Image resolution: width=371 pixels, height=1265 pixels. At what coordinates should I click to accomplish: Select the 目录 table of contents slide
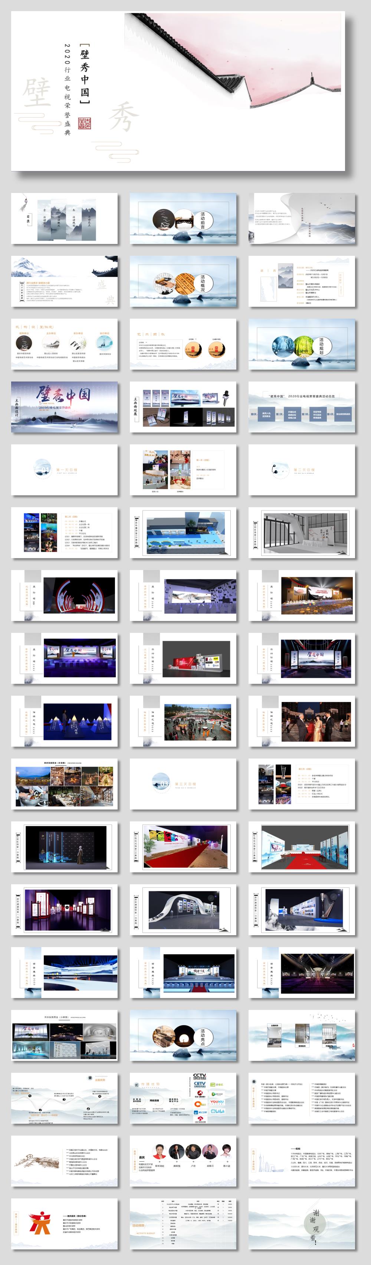point(64,219)
